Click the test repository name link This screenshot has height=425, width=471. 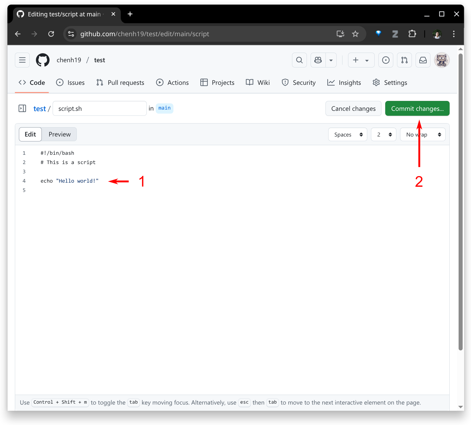click(99, 60)
